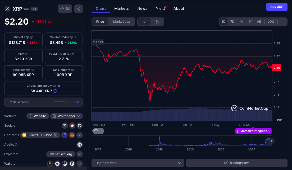Open the Yield tab
292x170 pixels.
pyautogui.click(x=161, y=8)
